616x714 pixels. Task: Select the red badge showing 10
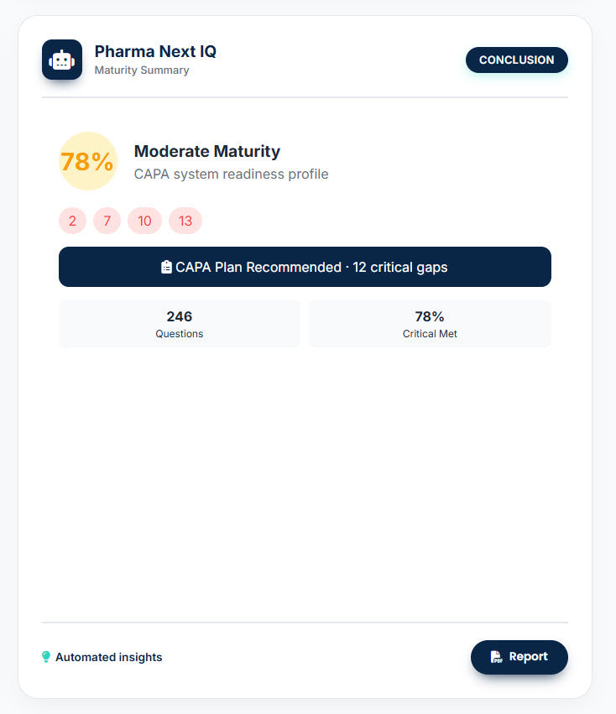click(x=144, y=221)
